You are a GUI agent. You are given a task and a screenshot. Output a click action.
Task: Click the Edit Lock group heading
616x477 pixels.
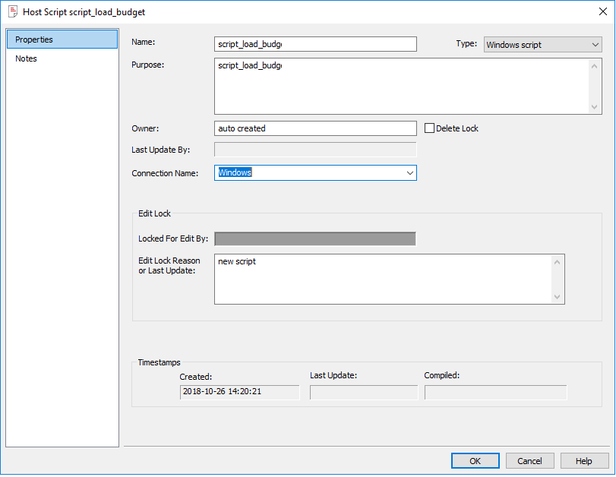point(154,213)
